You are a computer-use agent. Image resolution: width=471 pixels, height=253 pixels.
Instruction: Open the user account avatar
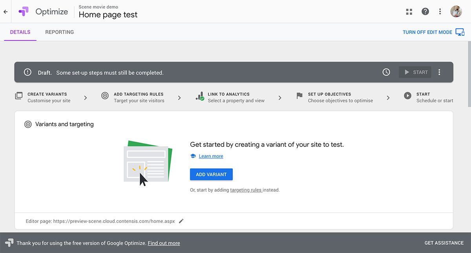(456, 11)
